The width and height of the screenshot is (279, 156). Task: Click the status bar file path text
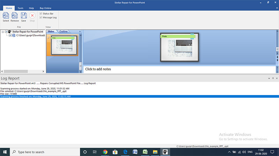(202, 146)
